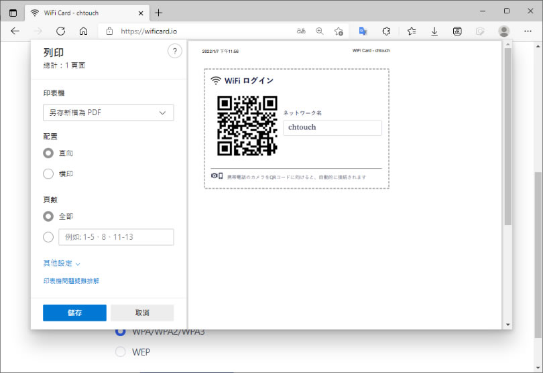Viewport: 543px width, 373px height.
Task: Click print preview scrollbar down arrow
Action: click(507, 325)
